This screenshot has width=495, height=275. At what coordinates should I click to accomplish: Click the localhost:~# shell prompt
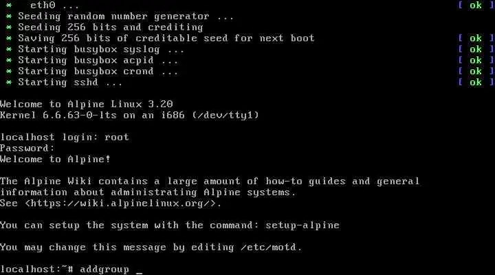(36, 269)
